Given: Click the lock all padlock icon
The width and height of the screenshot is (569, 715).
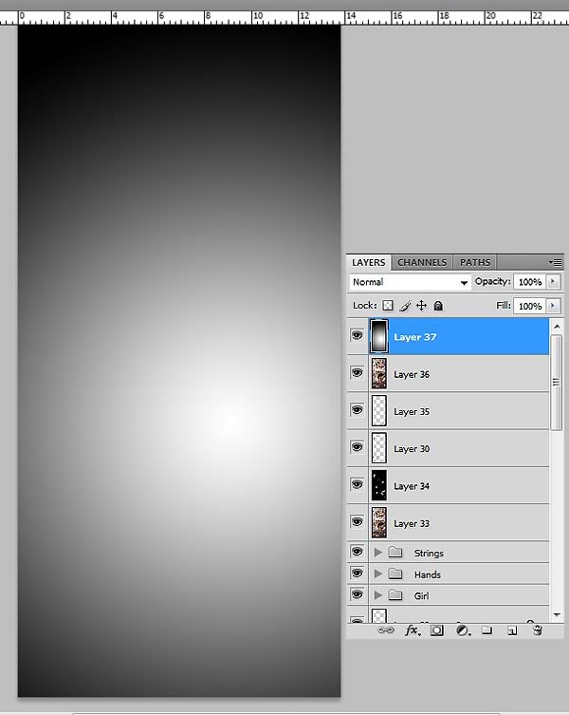Looking at the screenshot, I should (x=438, y=306).
